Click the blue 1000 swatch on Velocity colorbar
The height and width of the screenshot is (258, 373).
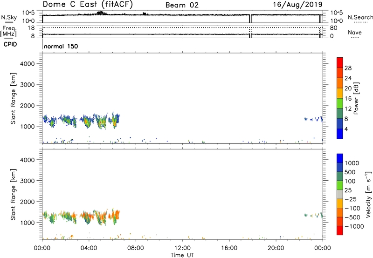pos(340,158)
